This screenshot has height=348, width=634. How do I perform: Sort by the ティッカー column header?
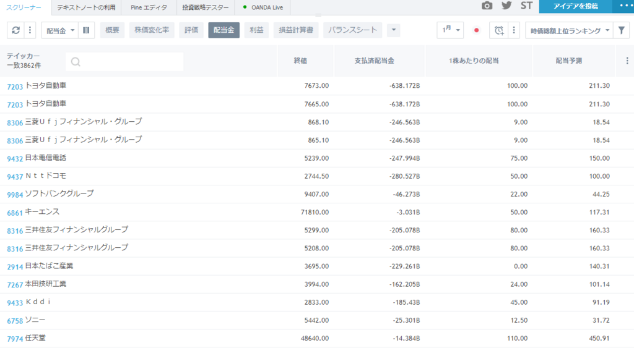click(x=23, y=56)
